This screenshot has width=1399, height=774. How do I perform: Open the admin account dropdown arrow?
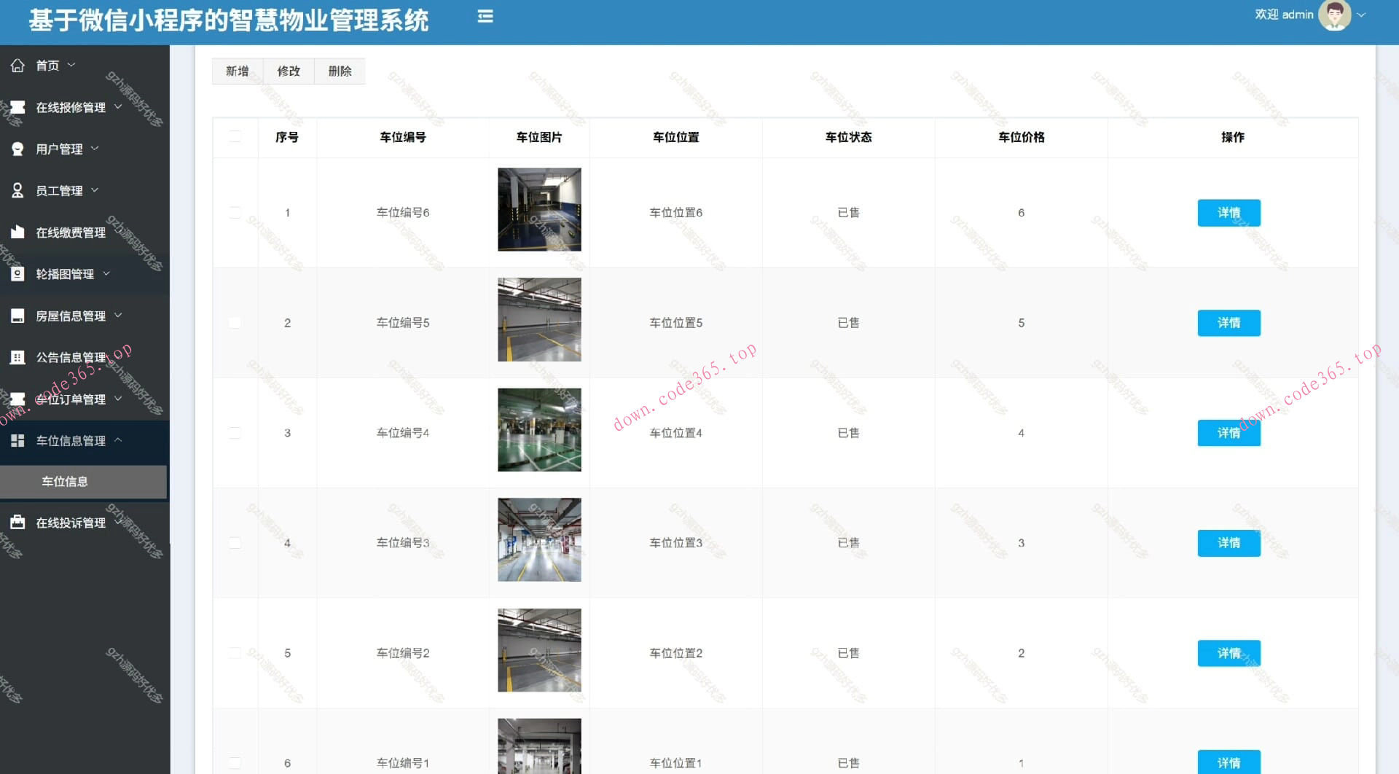[x=1361, y=15]
